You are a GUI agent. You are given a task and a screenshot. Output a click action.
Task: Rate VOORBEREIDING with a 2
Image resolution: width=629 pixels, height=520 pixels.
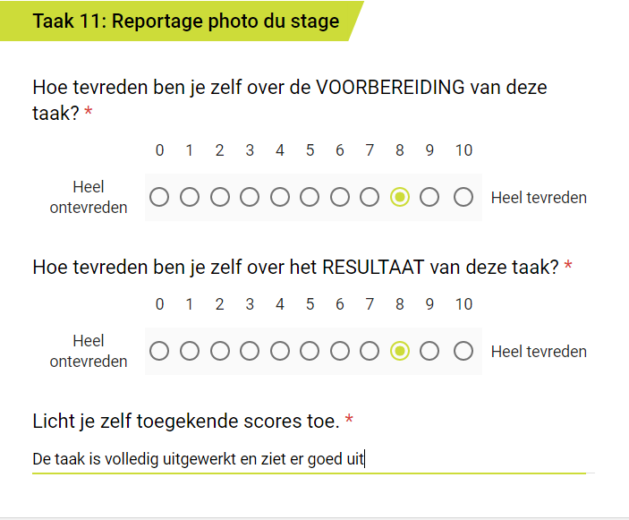pyautogui.click(x=219, y=197)
